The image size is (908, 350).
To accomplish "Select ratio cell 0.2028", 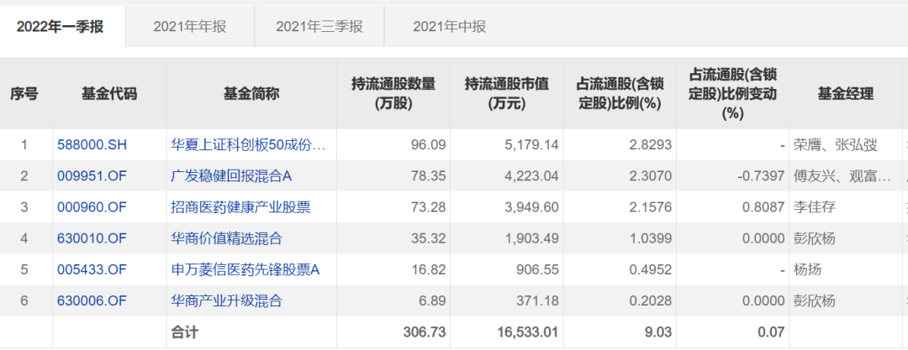I will [650, 300].
